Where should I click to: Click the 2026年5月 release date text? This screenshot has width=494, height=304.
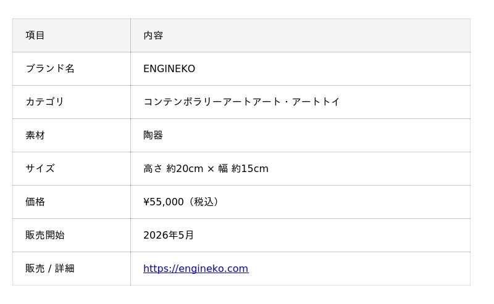click(169, 235)
